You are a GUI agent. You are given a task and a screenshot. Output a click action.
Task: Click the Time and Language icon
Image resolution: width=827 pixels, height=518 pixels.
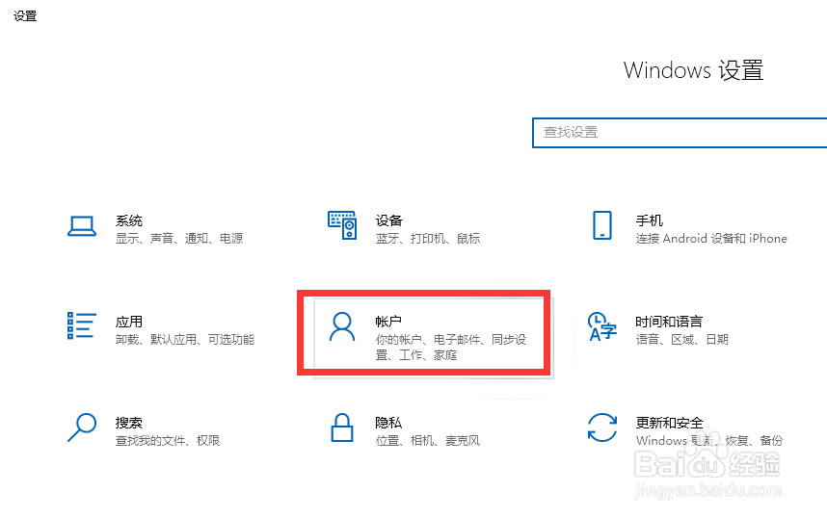(601, 326)
